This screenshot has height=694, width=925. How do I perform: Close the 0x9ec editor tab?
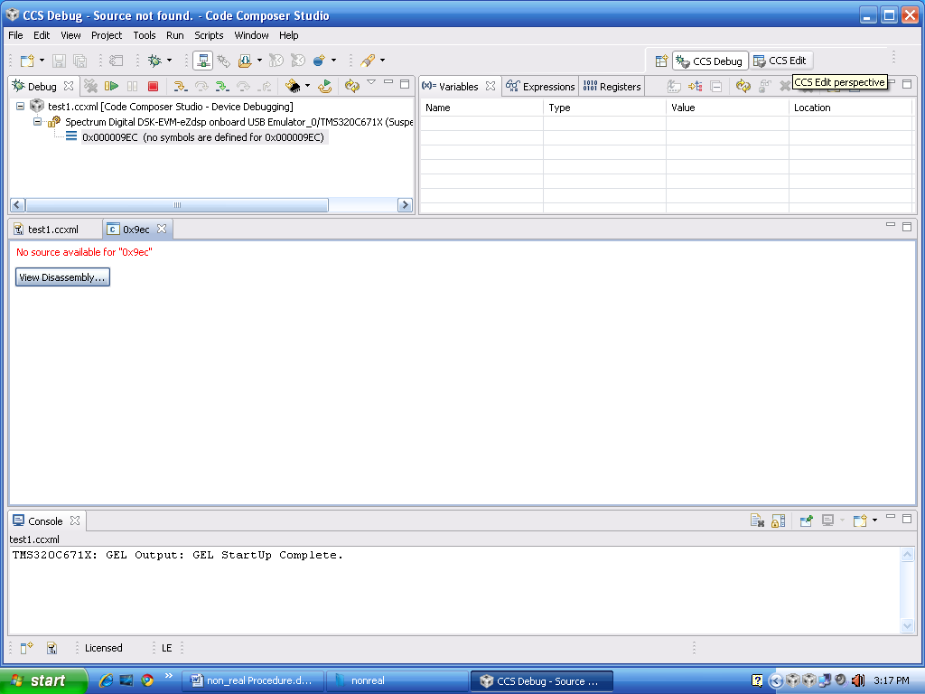click(x=162, y=229)
